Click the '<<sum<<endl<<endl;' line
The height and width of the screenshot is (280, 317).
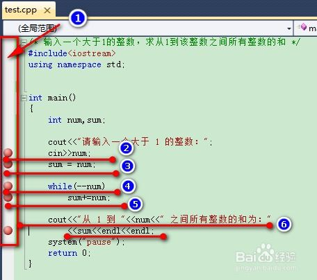111,231
